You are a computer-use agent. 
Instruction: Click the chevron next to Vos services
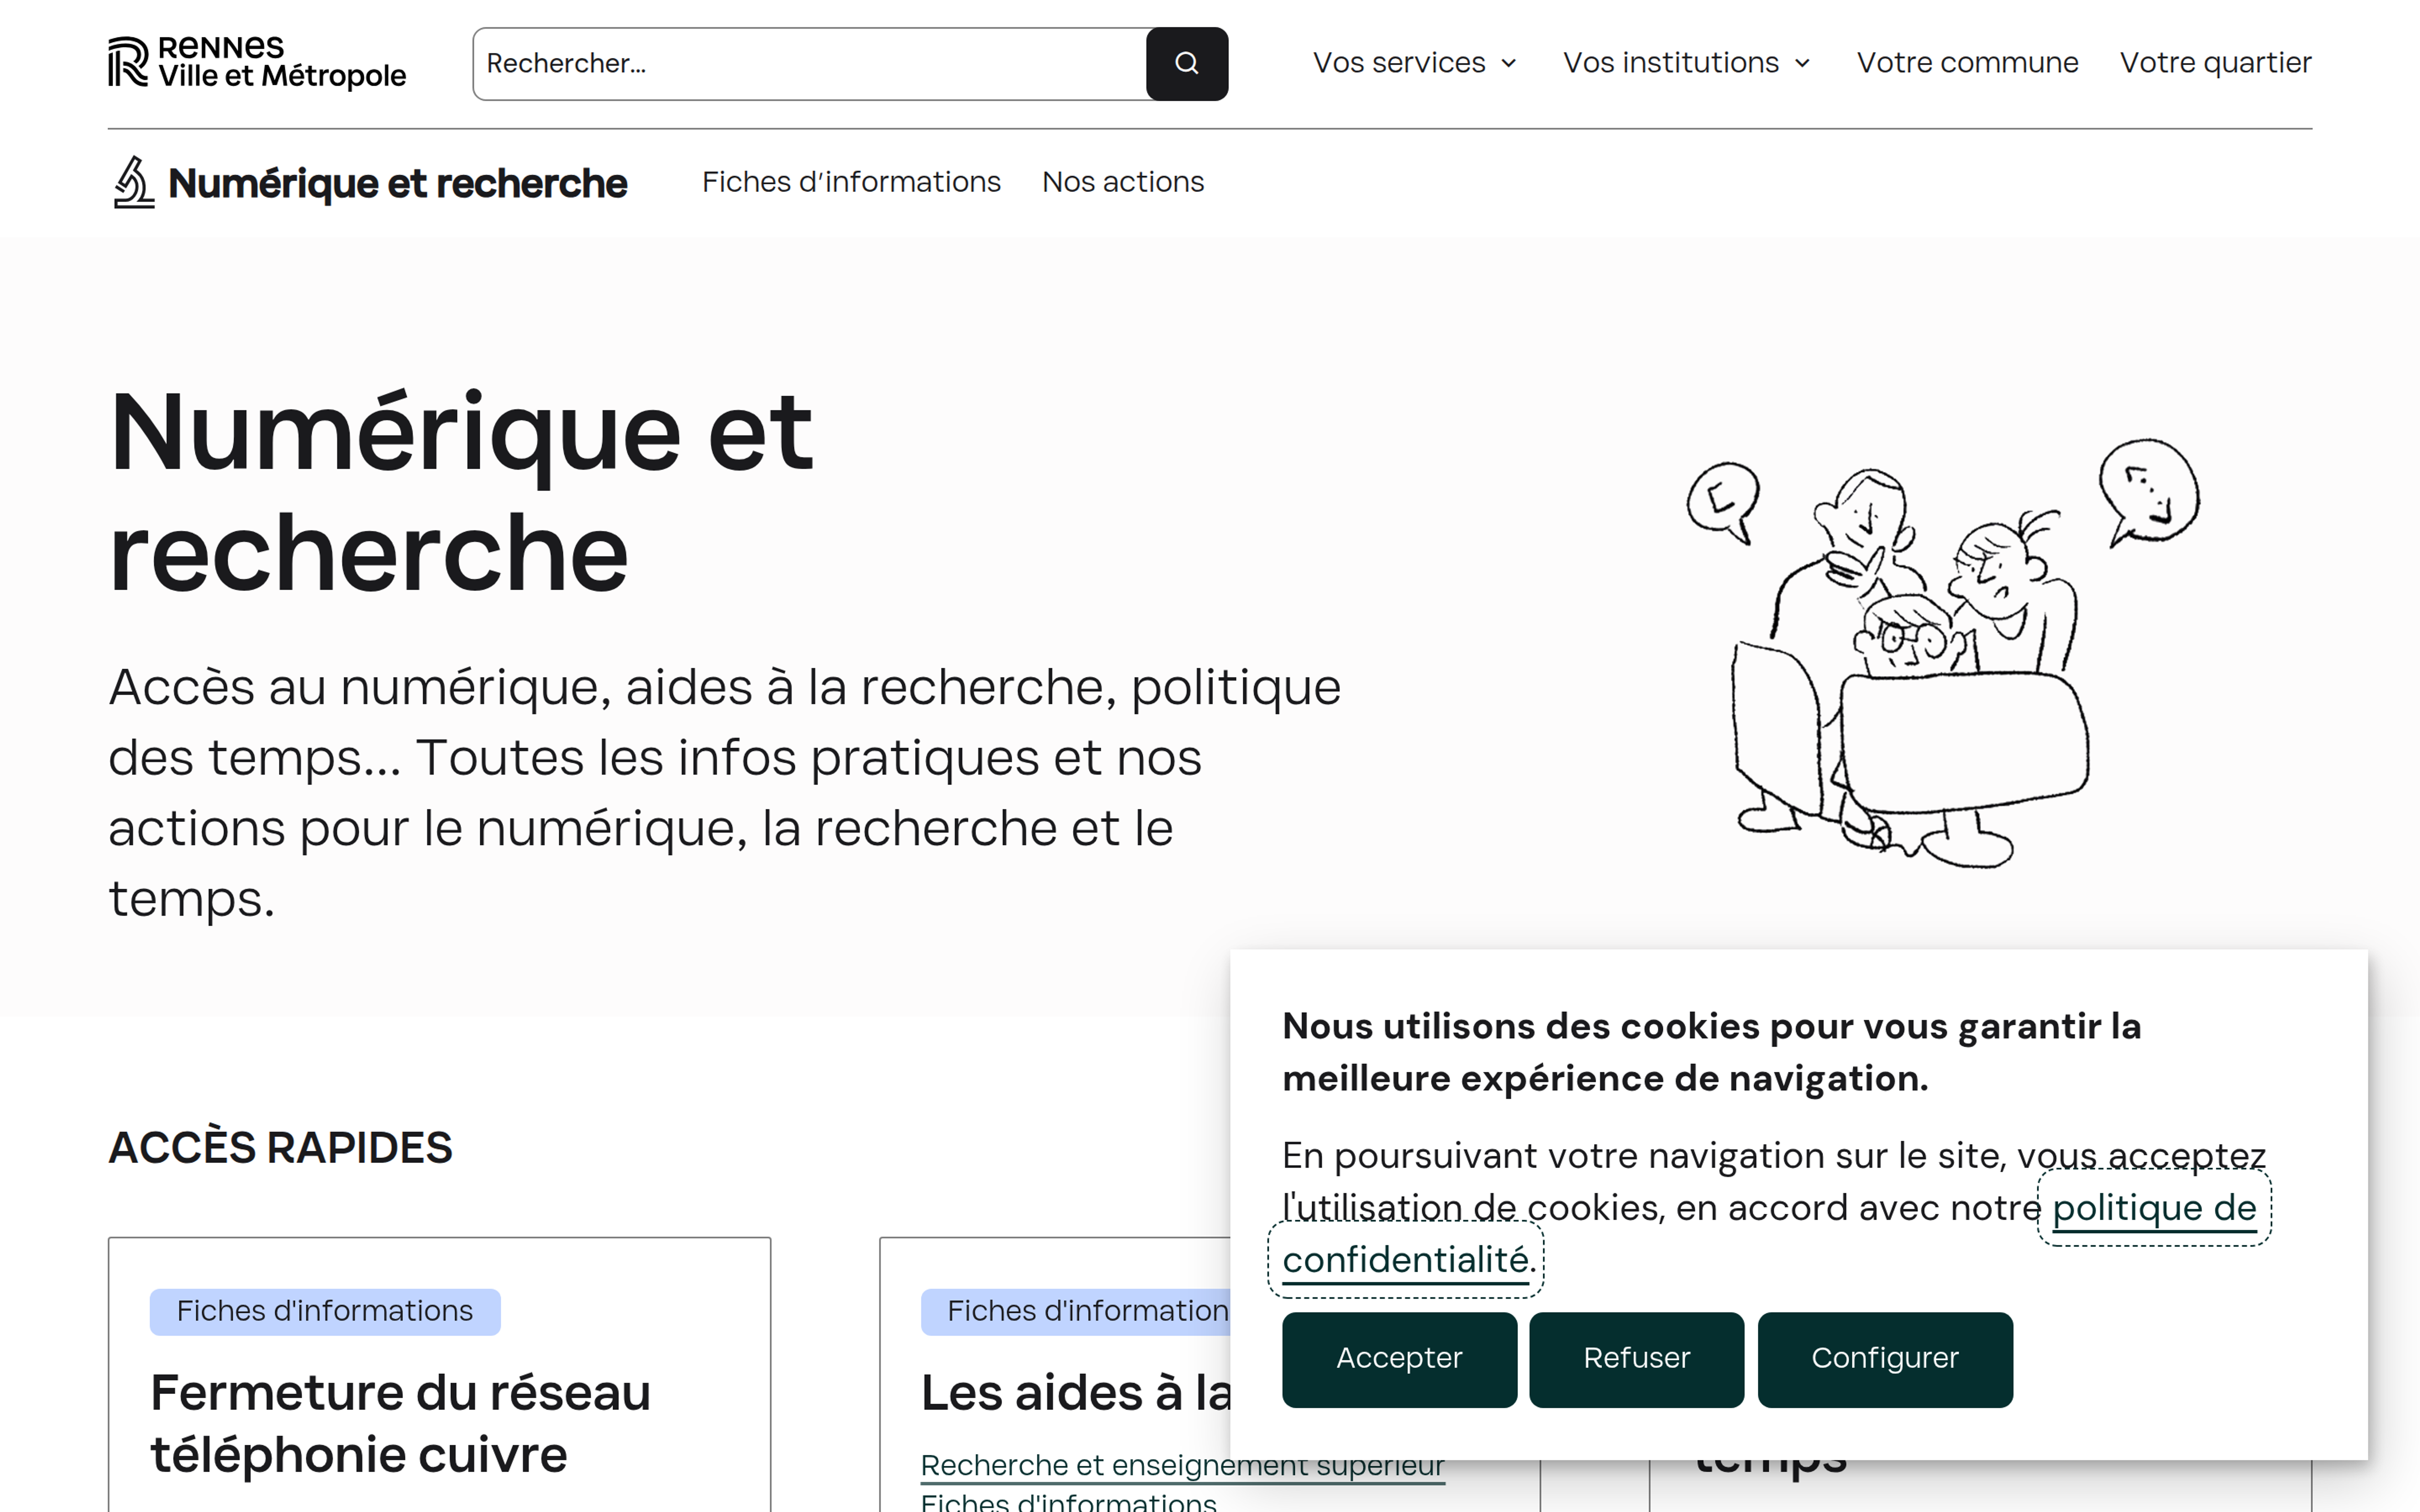[x=1509, y=64]
